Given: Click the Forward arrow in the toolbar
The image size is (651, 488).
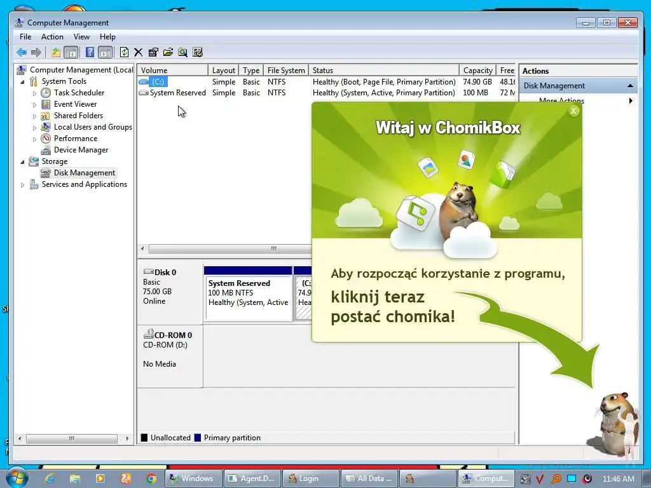Looking at the screenshot, I should pyautogui.click(x=36, y=52).
